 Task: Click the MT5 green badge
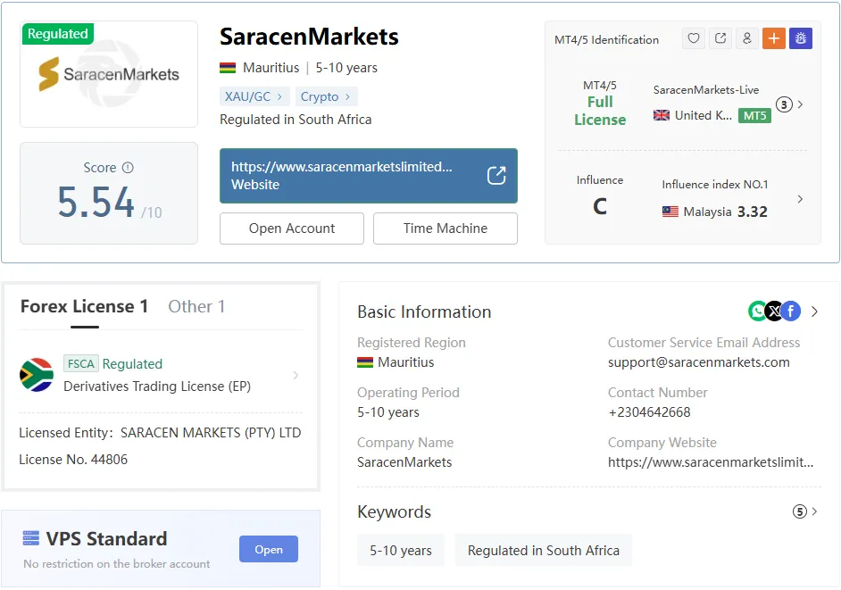pos(754,115)
